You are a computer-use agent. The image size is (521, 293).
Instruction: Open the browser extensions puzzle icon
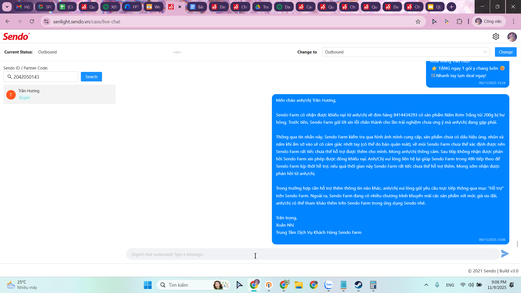point(459,21)
